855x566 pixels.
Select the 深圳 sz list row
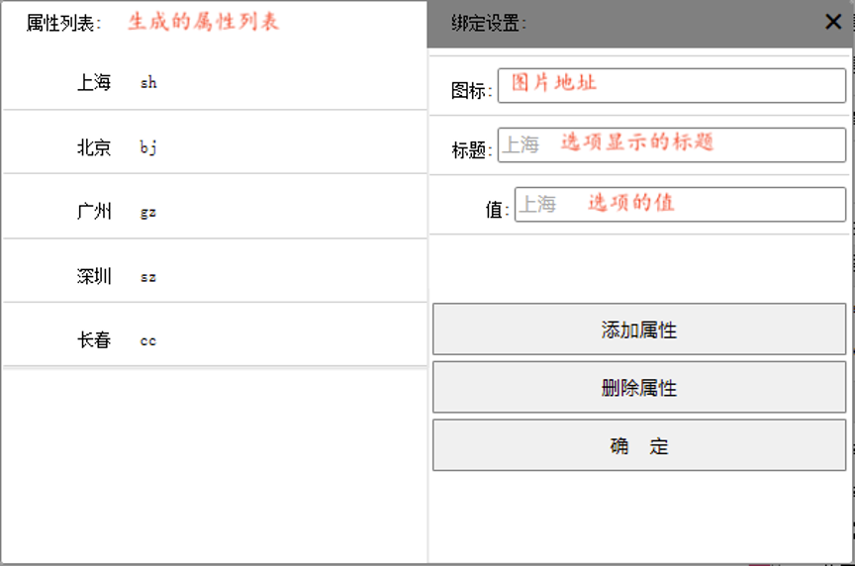[215, 276]
